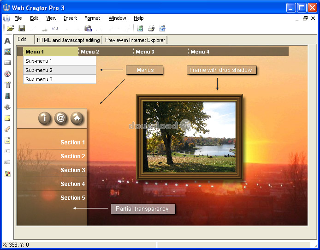
Task: Click the @ email round button
Action: click(x=60, y=118)
